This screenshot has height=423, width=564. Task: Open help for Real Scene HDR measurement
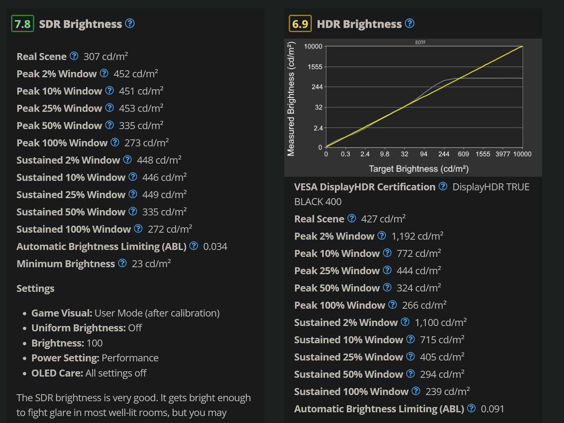tap(352, 218)
